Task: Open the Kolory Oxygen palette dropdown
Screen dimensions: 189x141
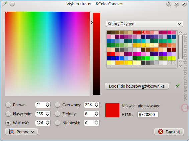Action: [144, 24]
